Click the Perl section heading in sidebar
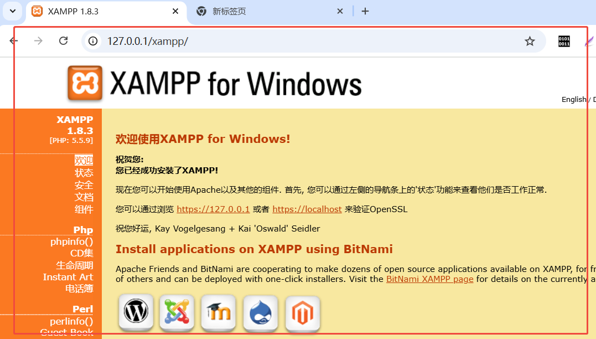596x339 pixels. (83, 309)
